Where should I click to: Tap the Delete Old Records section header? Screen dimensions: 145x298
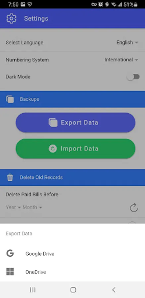point(72,177)
